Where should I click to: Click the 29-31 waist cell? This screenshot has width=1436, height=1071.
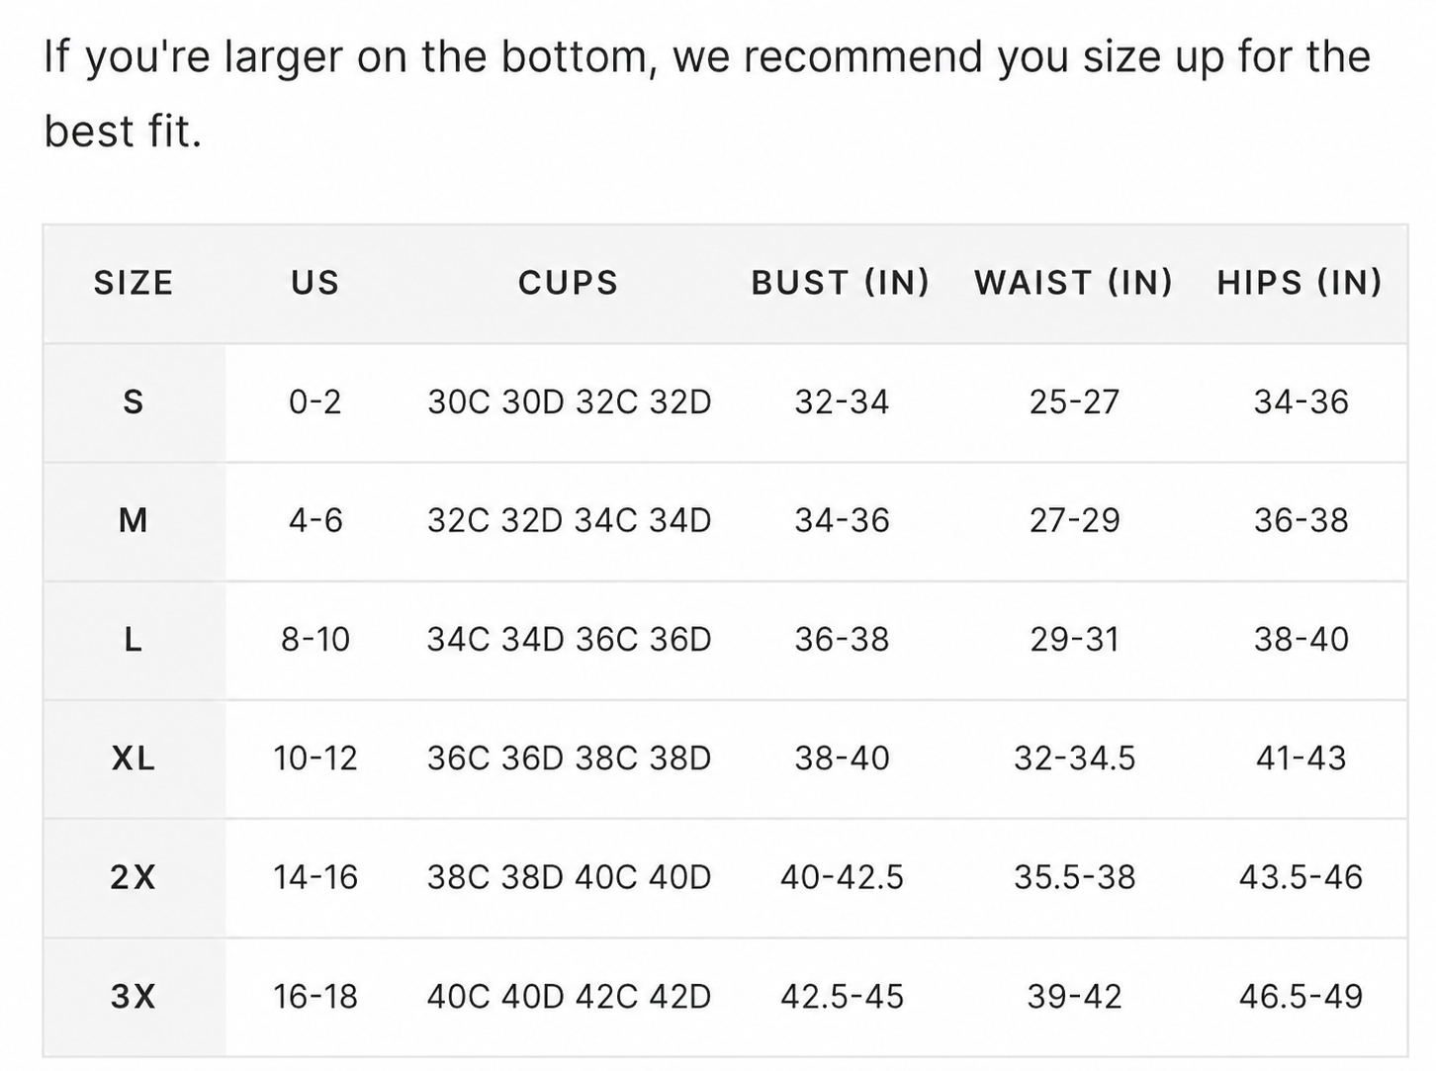[1074, 640]
